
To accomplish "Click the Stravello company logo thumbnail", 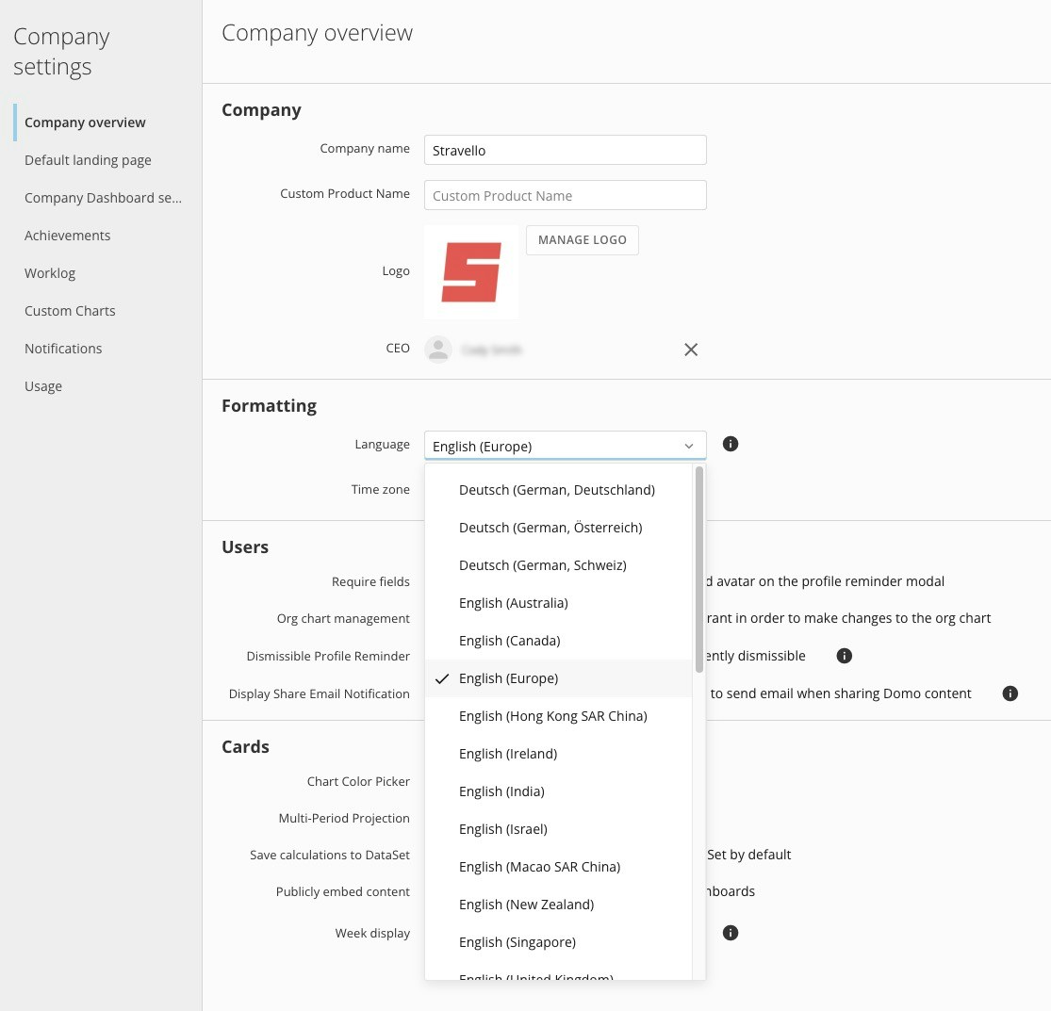I will pyautogui.click(x=471, y=272).
